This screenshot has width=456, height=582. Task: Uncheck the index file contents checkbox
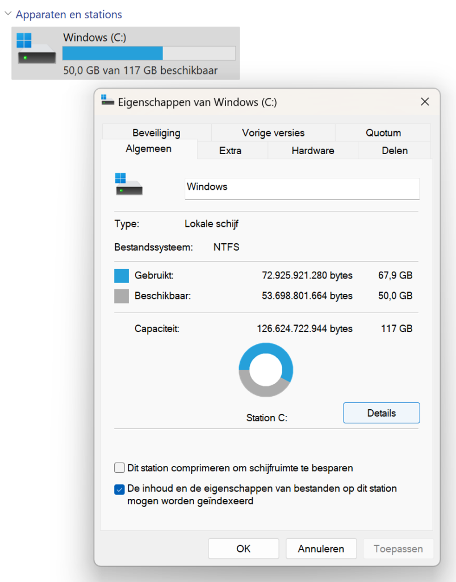coord(119,489)
